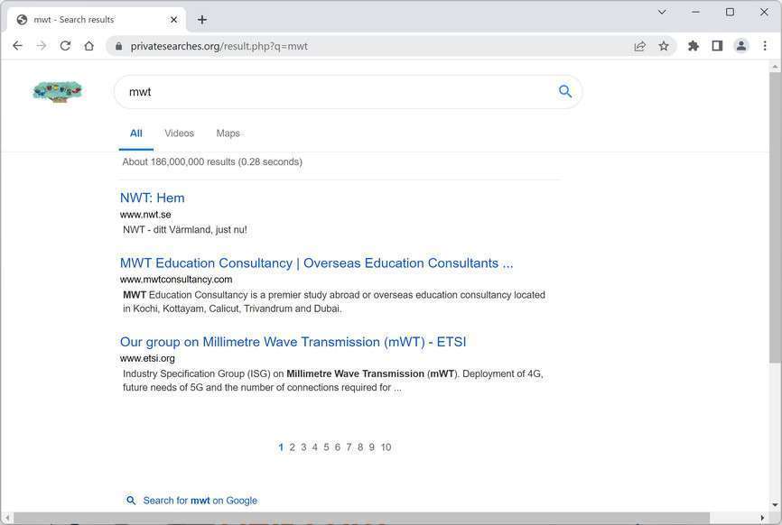
Task: Go back to the previous page
Action: pyautogui.click(x=17, y=46)
